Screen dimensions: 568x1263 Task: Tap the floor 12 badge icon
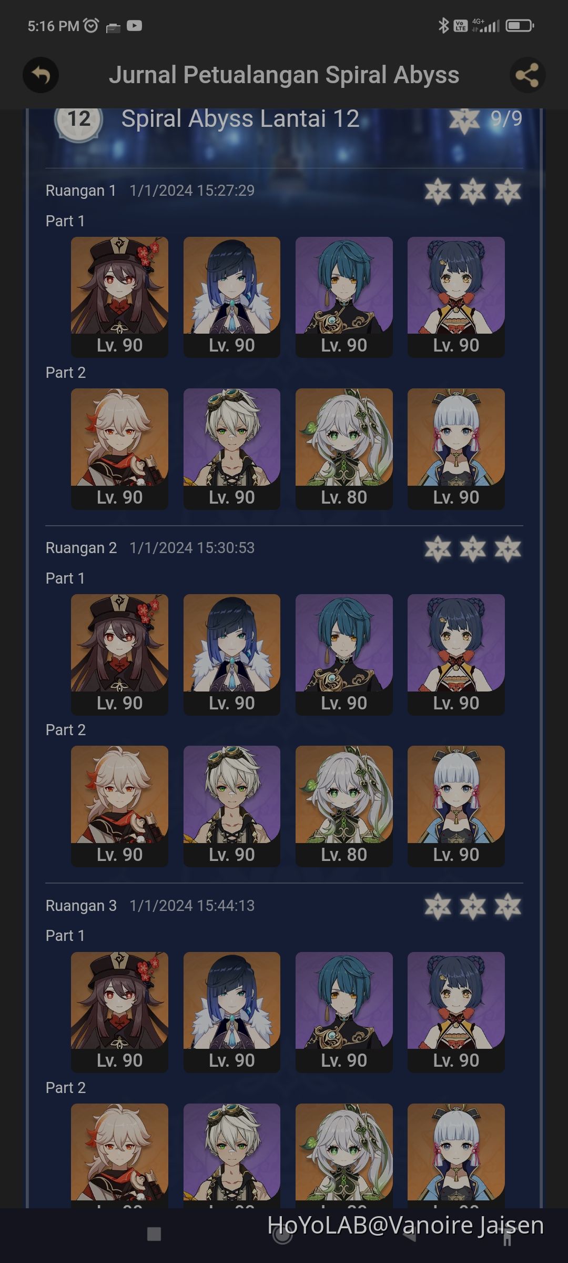(79, 120)
